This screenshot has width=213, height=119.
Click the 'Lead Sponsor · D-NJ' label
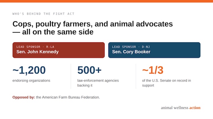131,47
